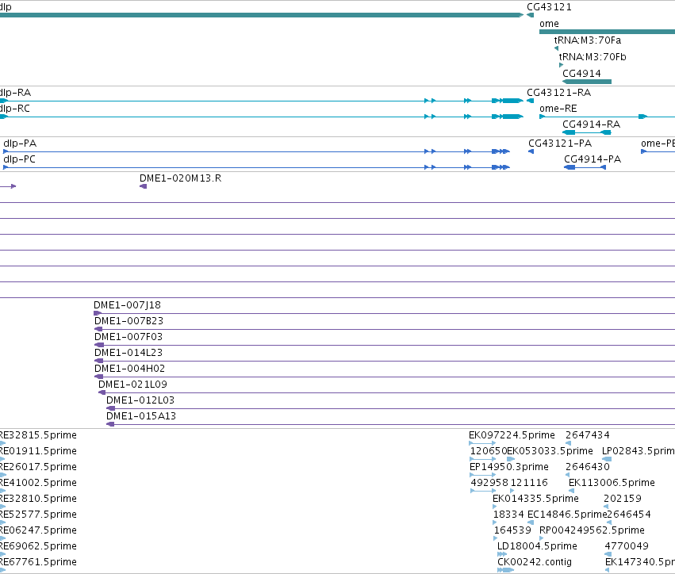The height and width of the screenshot is (574, 675).
Task: Click the RE32815.5prime EST label
Action: point(38,435)
